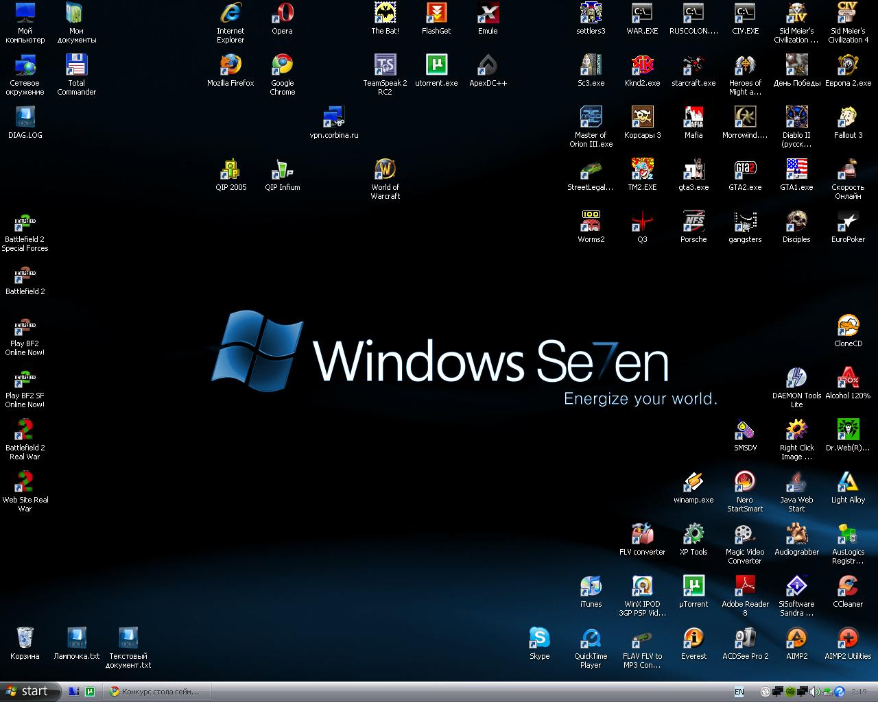
Task: Select the winamp.exe icon
Action: (x=693, y=482)
